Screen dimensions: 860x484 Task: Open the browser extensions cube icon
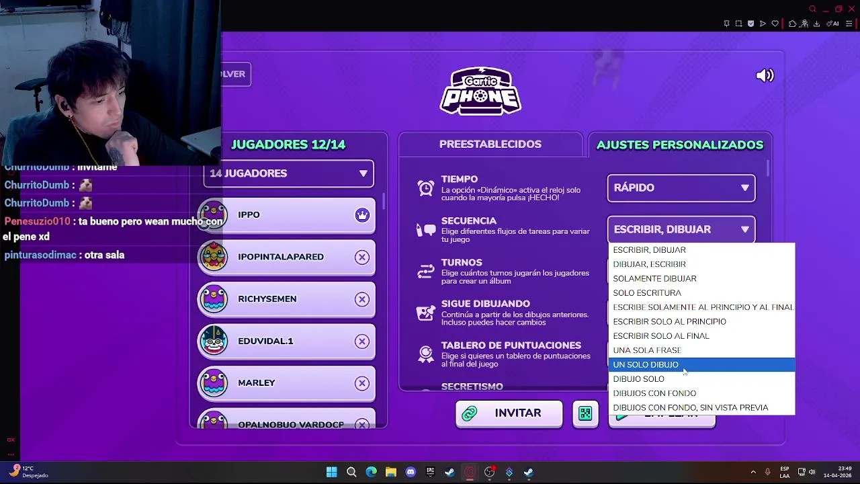click(x=792, y=24)
